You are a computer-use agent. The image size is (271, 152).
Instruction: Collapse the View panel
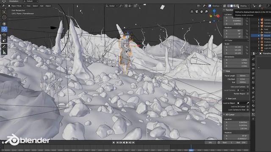click(224, 71)
